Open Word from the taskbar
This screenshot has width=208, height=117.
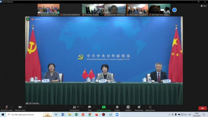pos(63,114)
